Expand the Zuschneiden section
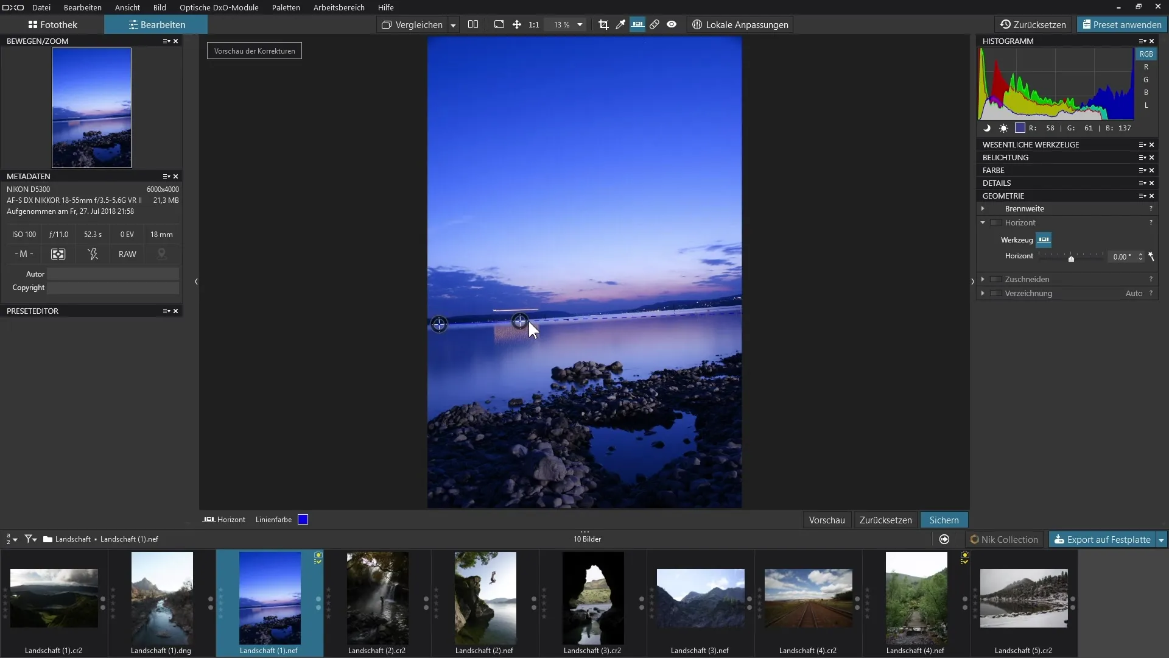The image size is (1169, 658). click(983, 280)
